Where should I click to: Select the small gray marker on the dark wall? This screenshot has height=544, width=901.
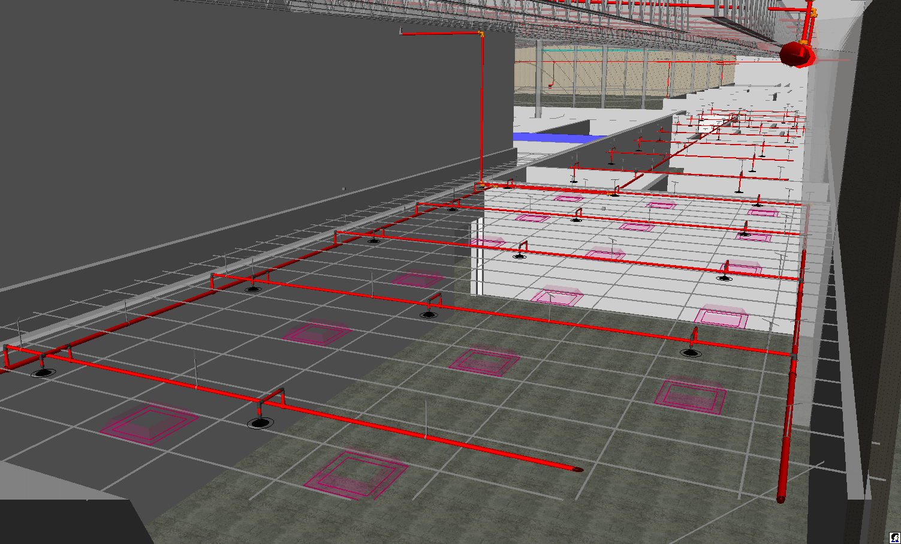point(343,189)
